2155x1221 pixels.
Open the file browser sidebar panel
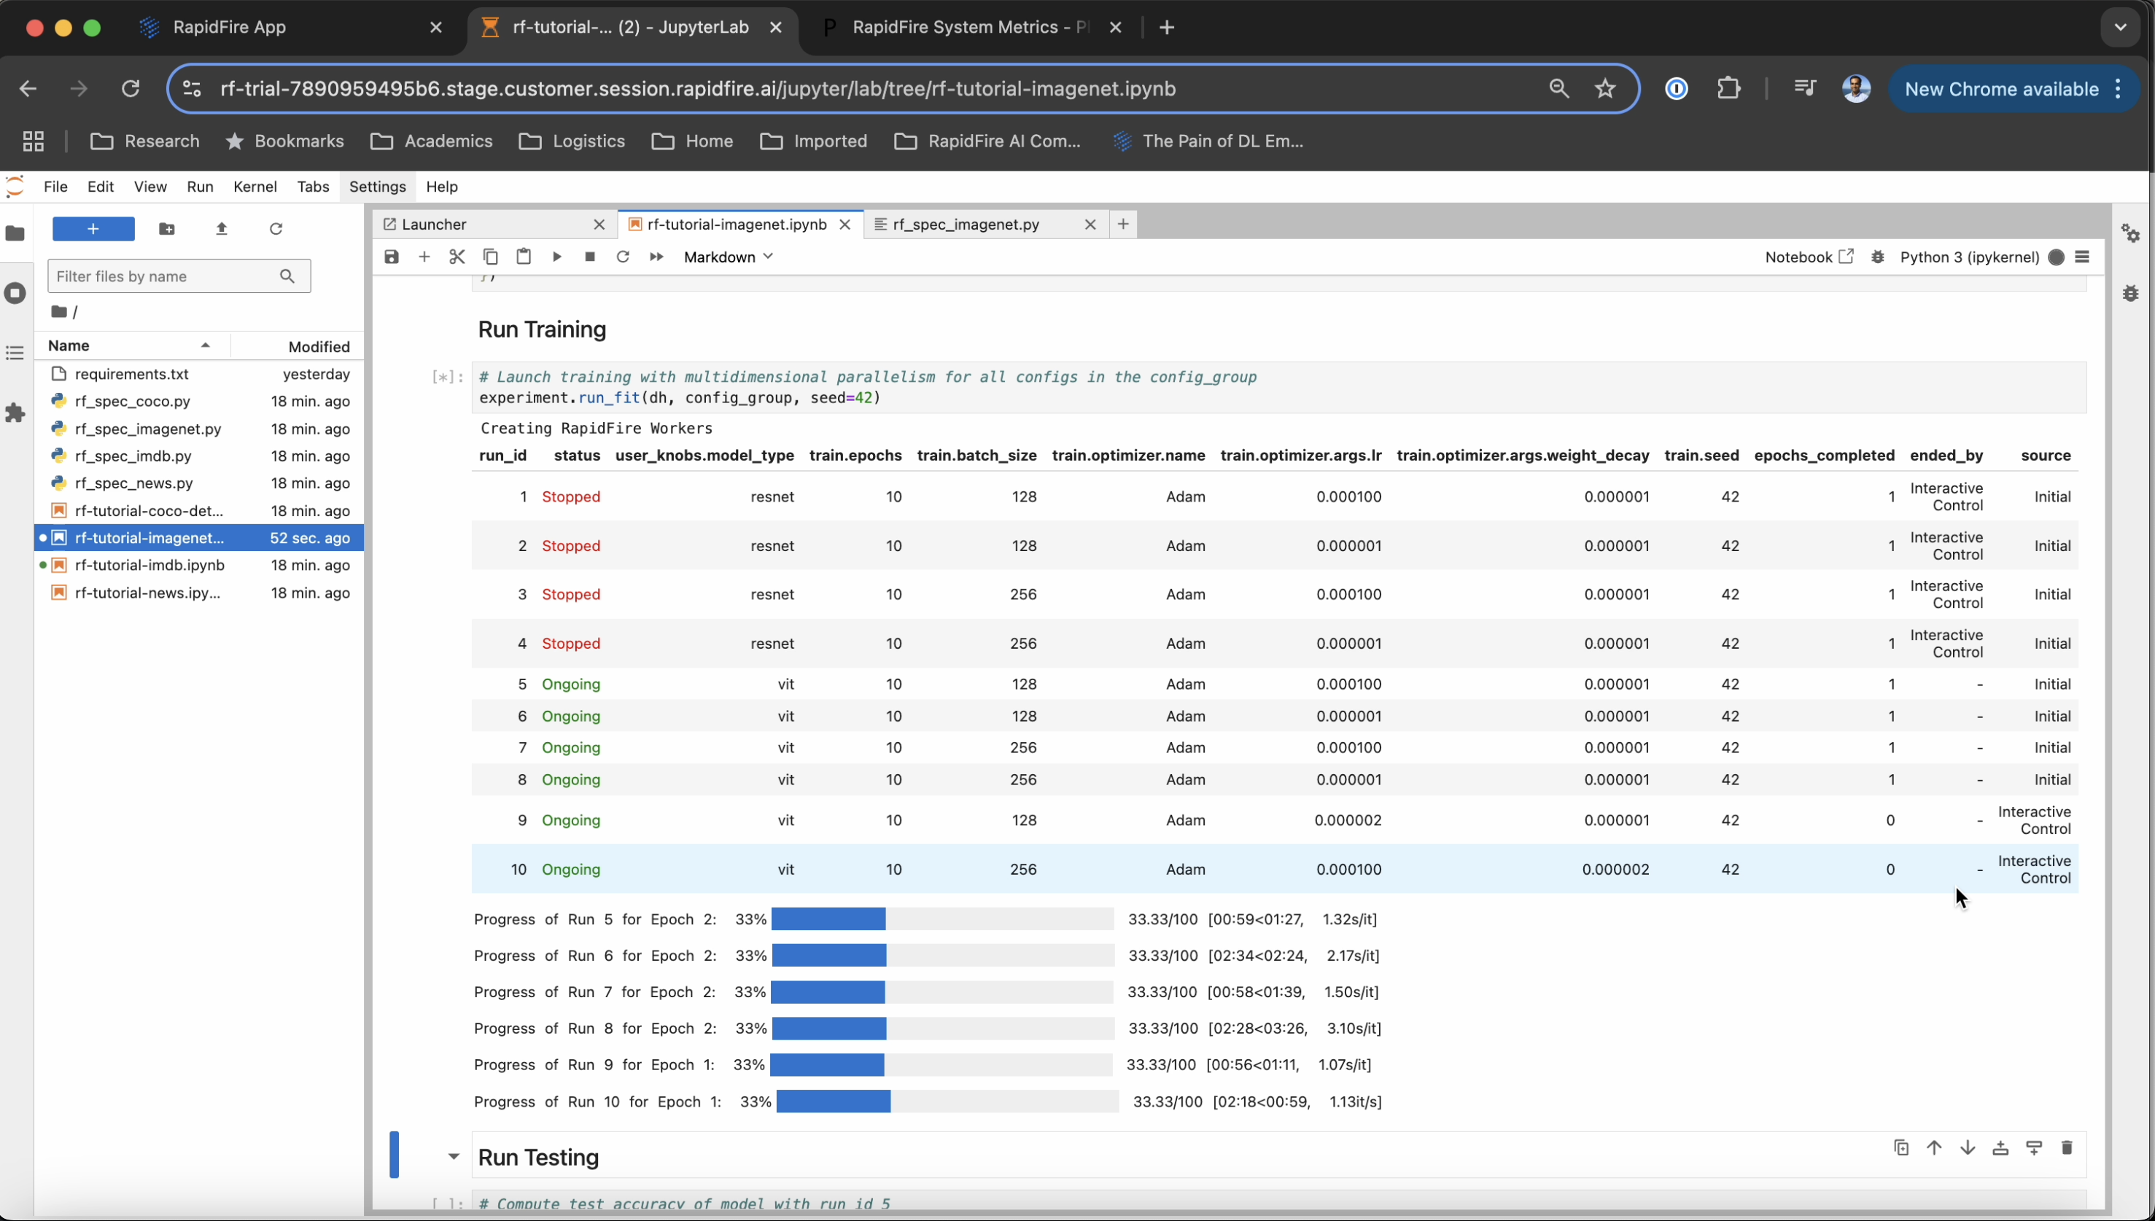click(15, 233)
